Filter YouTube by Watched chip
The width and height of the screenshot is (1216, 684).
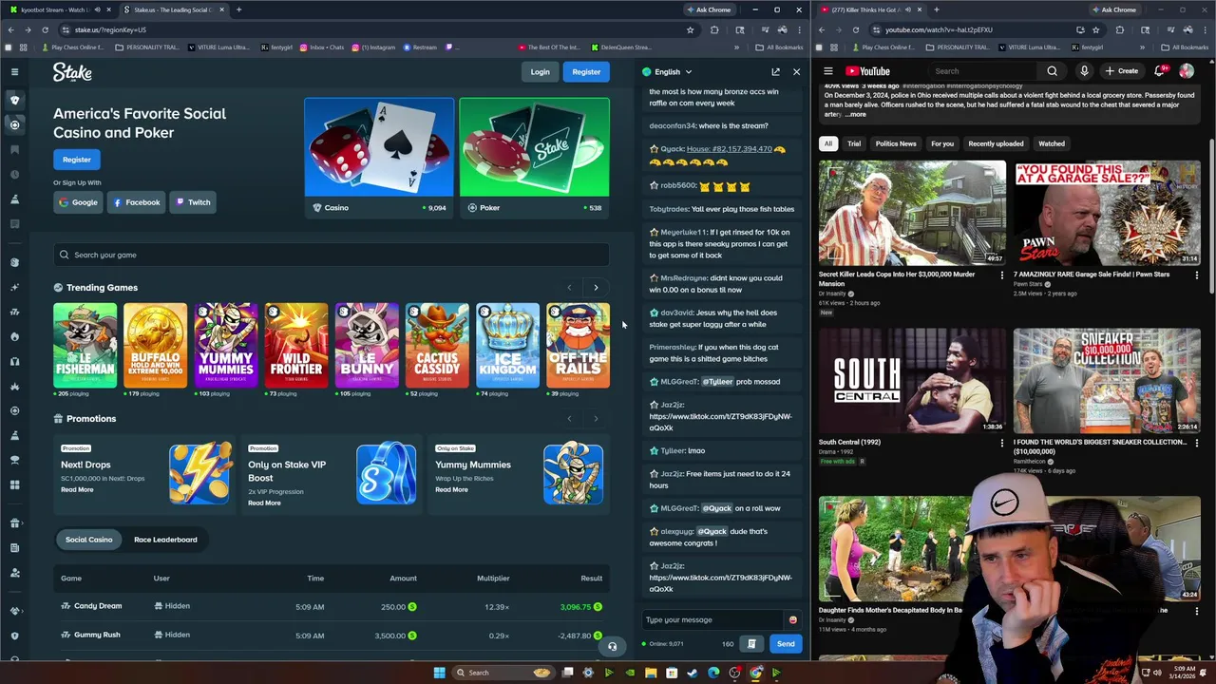(x=1052, y=143)
